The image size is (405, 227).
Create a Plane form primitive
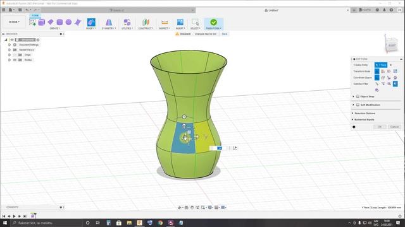pos(51,22)
